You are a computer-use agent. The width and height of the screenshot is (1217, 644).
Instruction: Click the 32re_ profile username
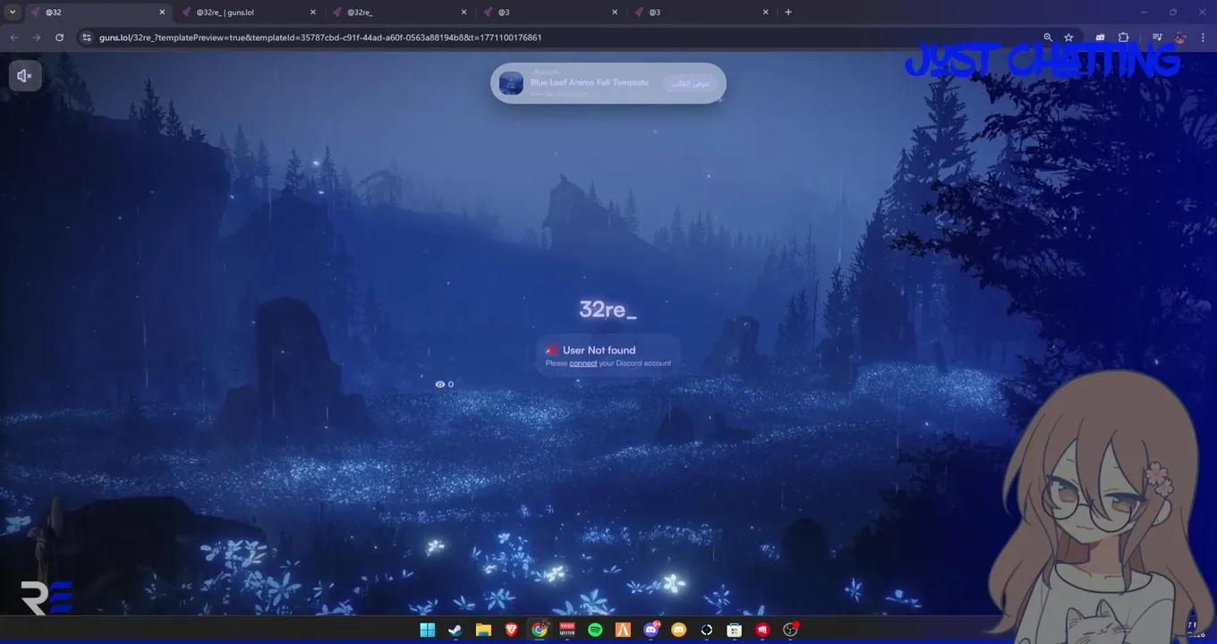pyautogui.click(x=608, y=309)
